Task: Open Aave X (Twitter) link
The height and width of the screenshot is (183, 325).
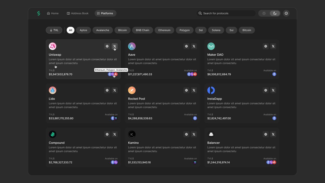Action: [x=194, y=46]
